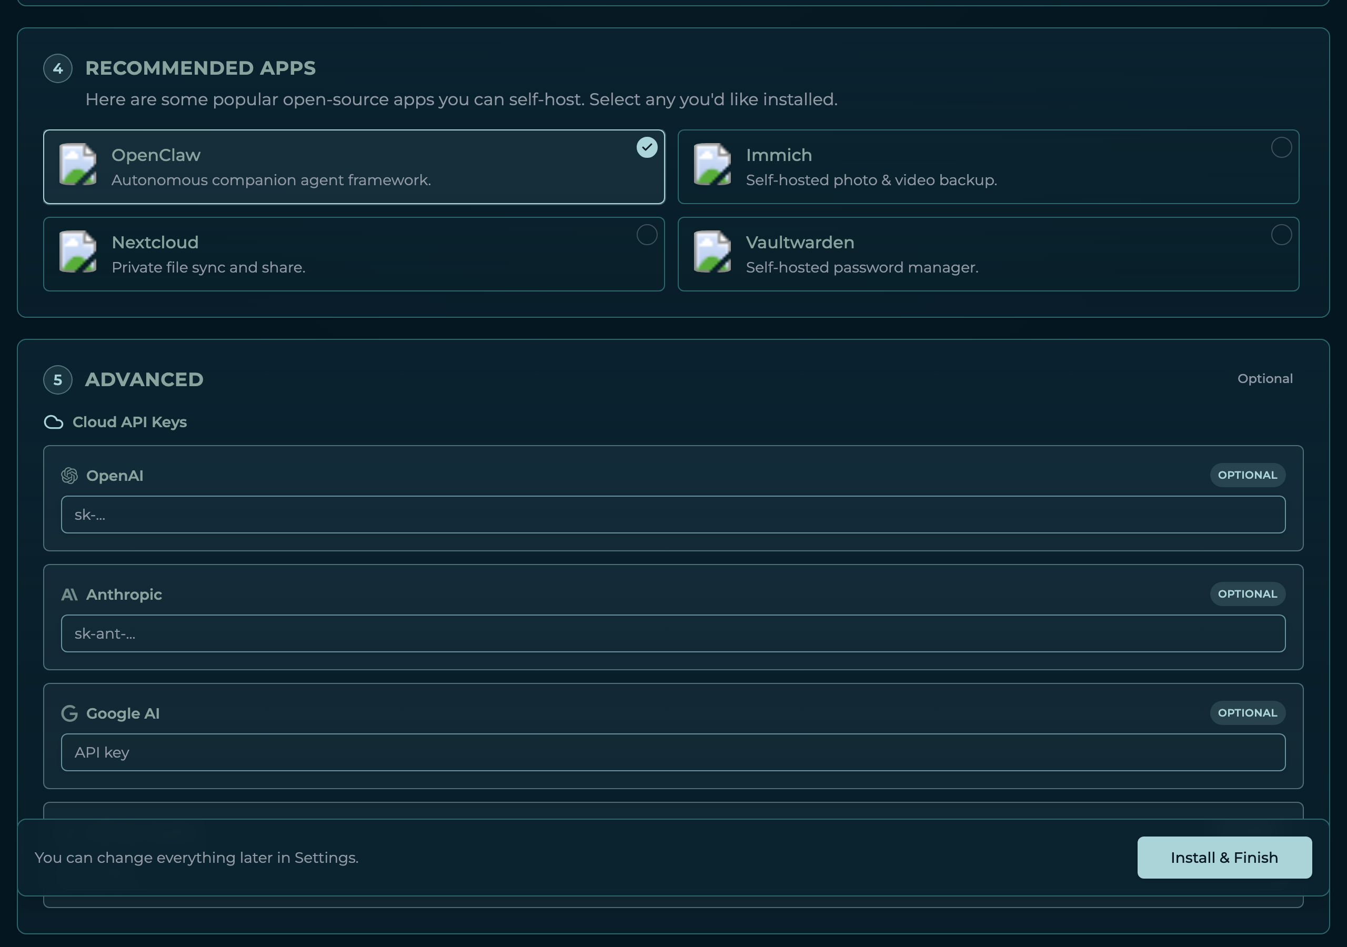Click the OPTIONAL badge in OpenAI card
The width and height of the screenshot is (1347, 947).
1247,475
